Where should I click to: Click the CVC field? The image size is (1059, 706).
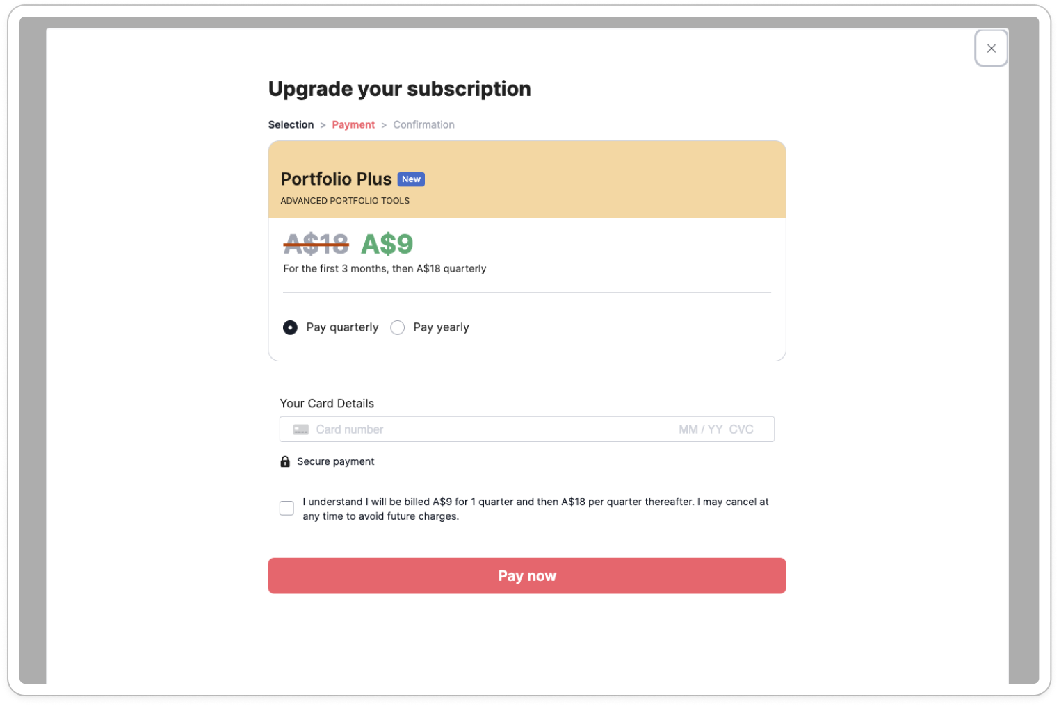[741, 429]
